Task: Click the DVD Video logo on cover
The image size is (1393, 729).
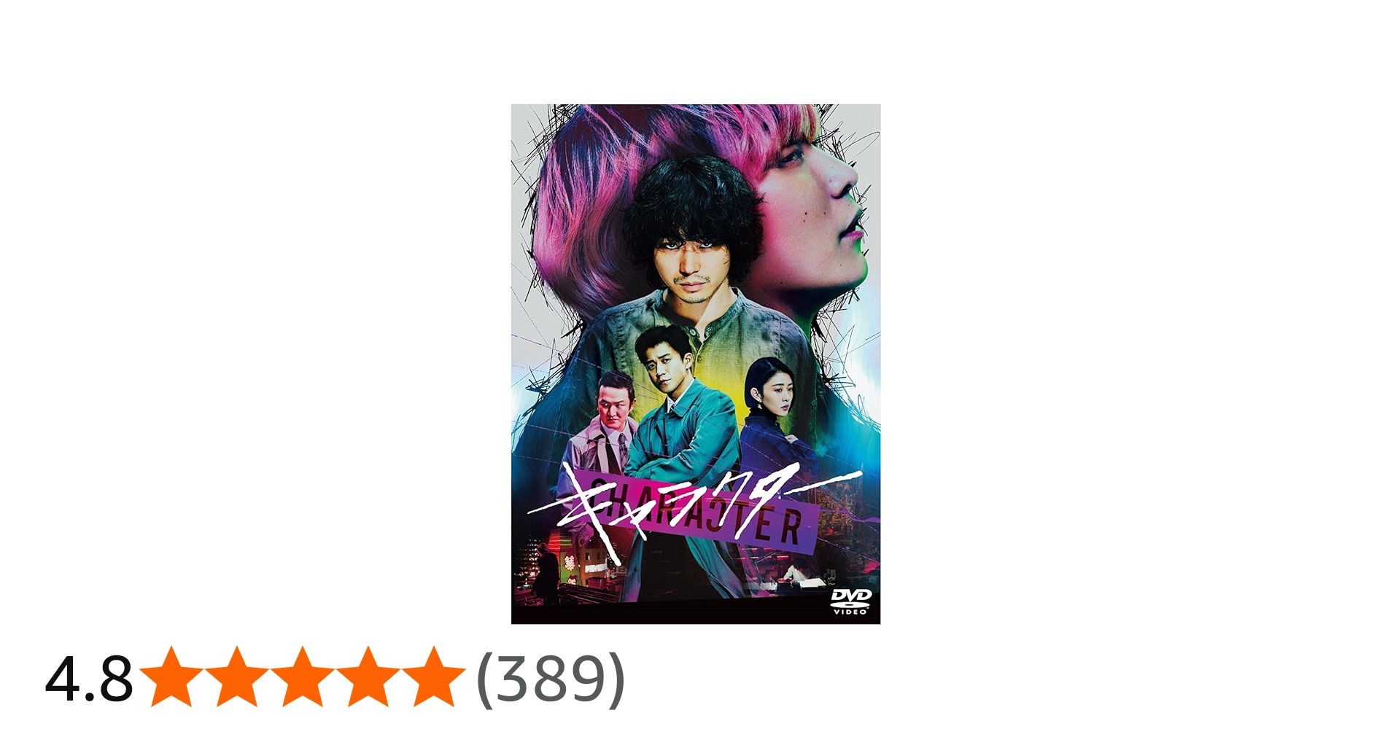Action: (x=850, y=601)
